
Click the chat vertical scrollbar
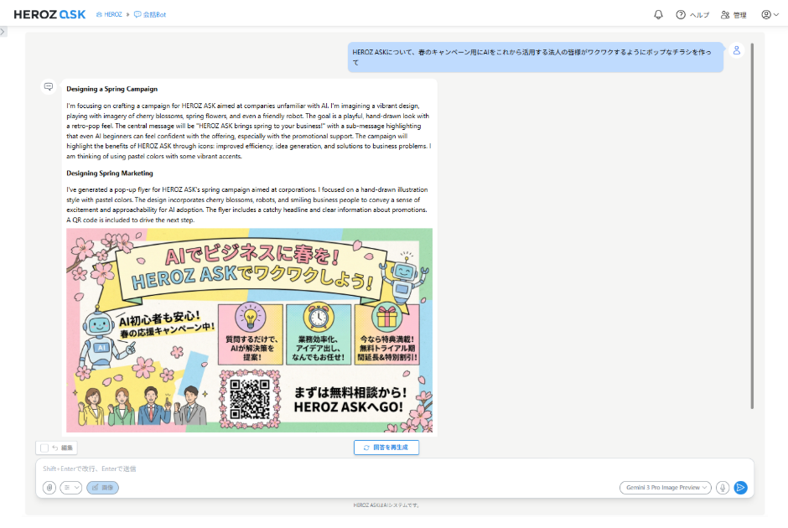[x=752, y=226]
